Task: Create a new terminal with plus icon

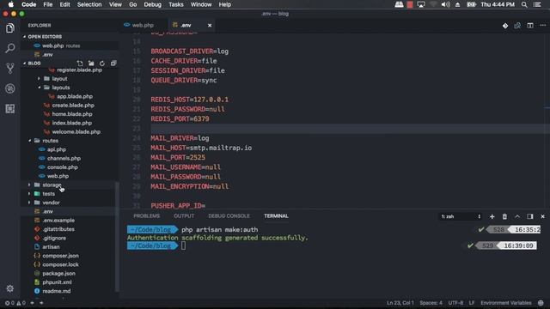Action: click(x=492, y=216)
